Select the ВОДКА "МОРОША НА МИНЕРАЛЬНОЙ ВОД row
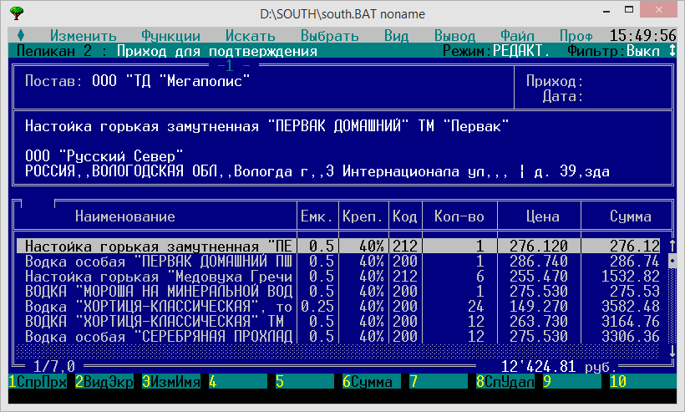685x412 pixels. click(158, 291)
